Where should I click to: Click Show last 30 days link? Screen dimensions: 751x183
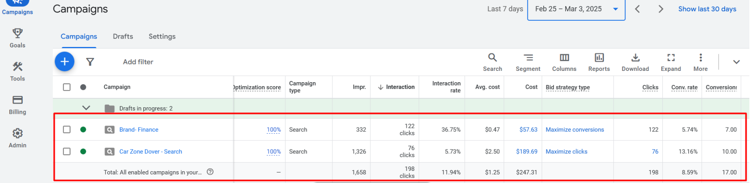707,9
